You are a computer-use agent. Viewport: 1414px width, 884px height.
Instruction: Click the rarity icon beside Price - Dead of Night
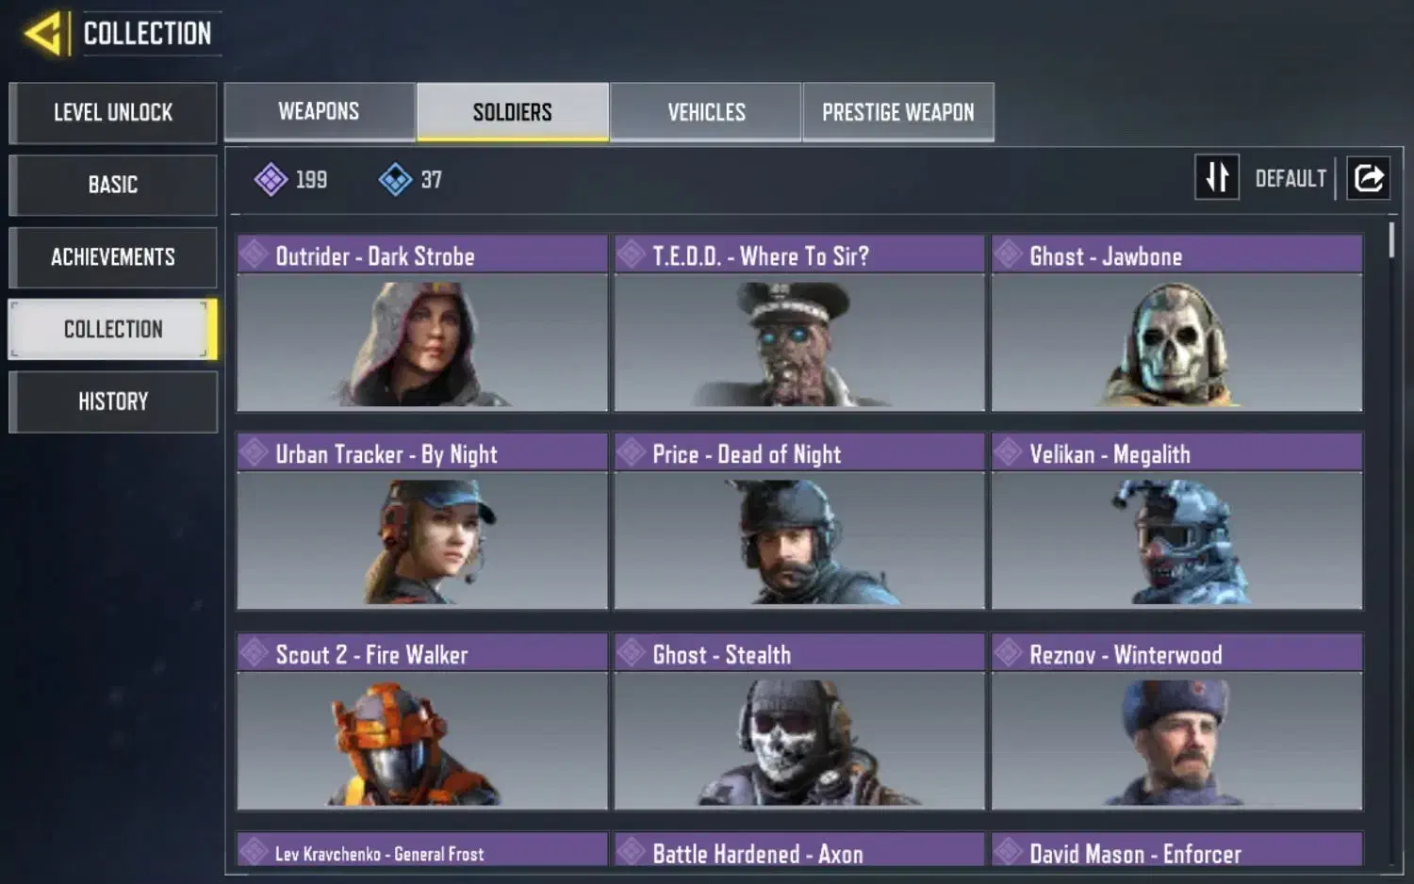631,453
